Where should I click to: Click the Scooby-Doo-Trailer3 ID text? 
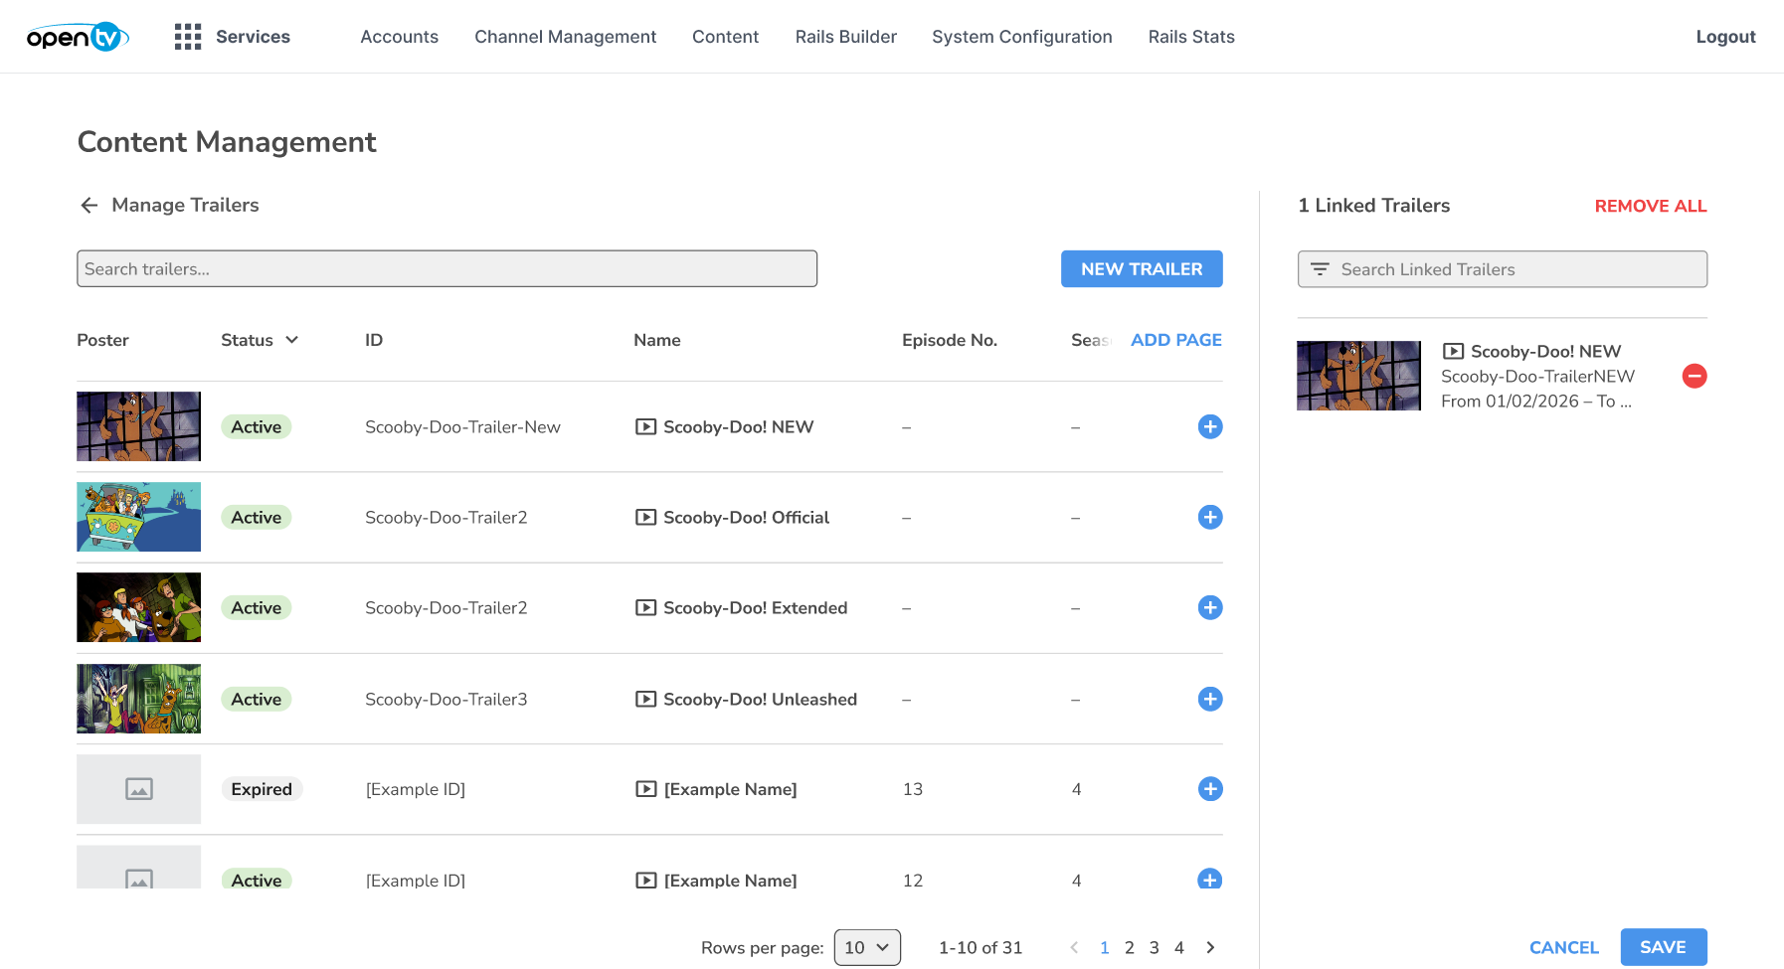[x=446, y=699]
